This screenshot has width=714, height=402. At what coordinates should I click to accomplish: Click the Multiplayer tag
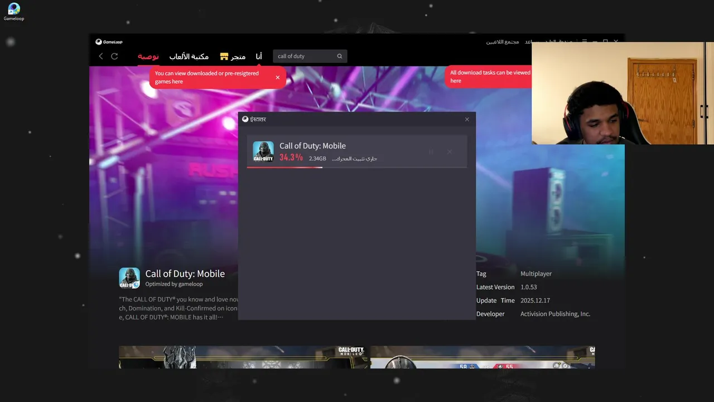536,274
